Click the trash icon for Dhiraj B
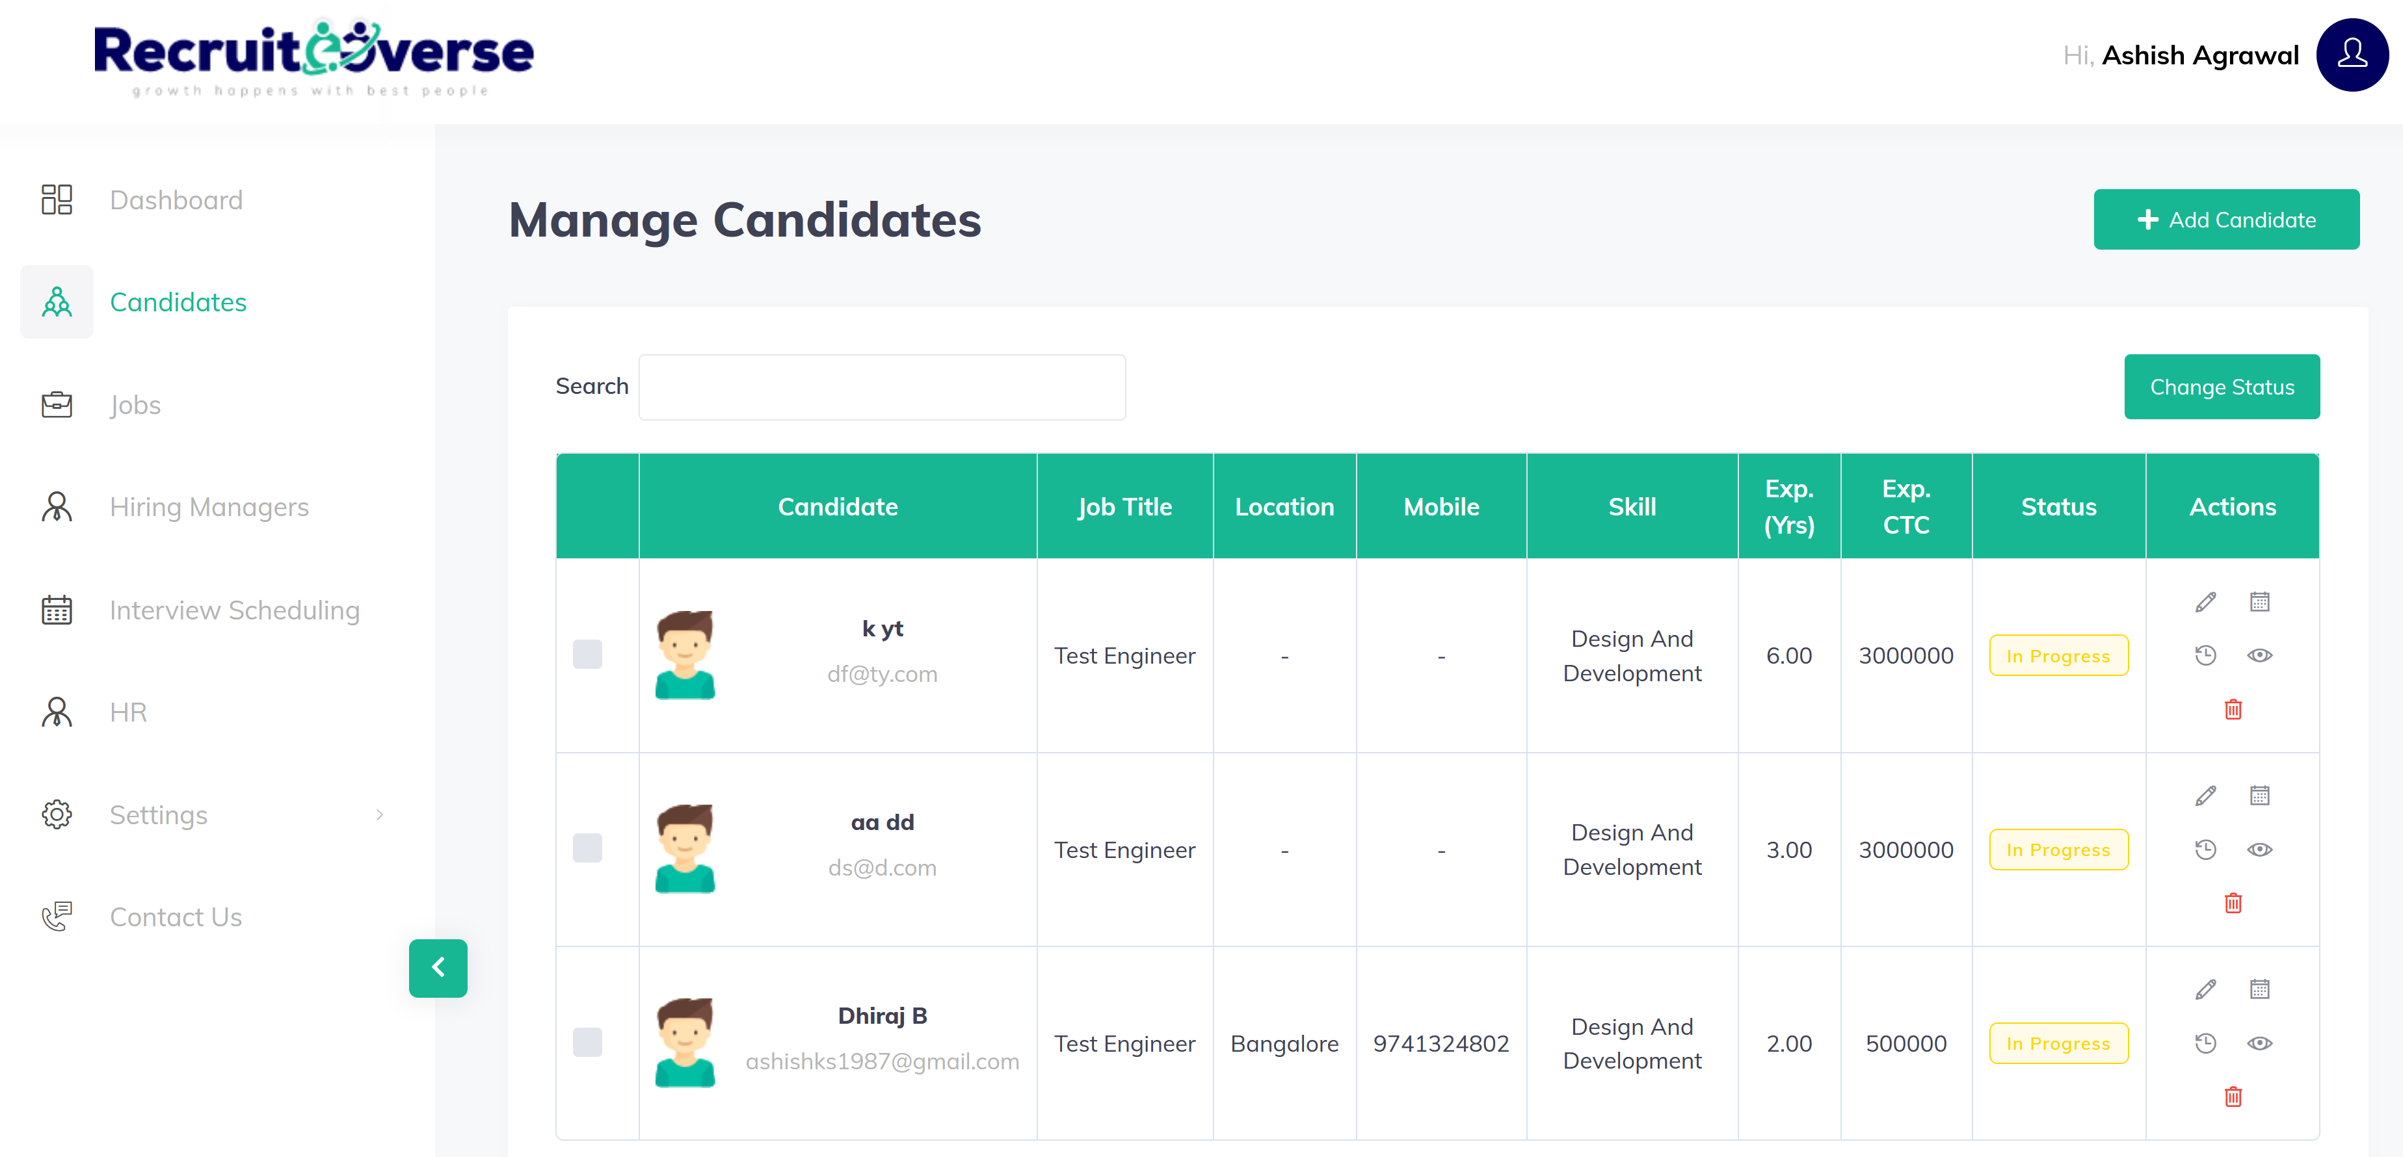2403x1157 pixels. (2233, 1097)
